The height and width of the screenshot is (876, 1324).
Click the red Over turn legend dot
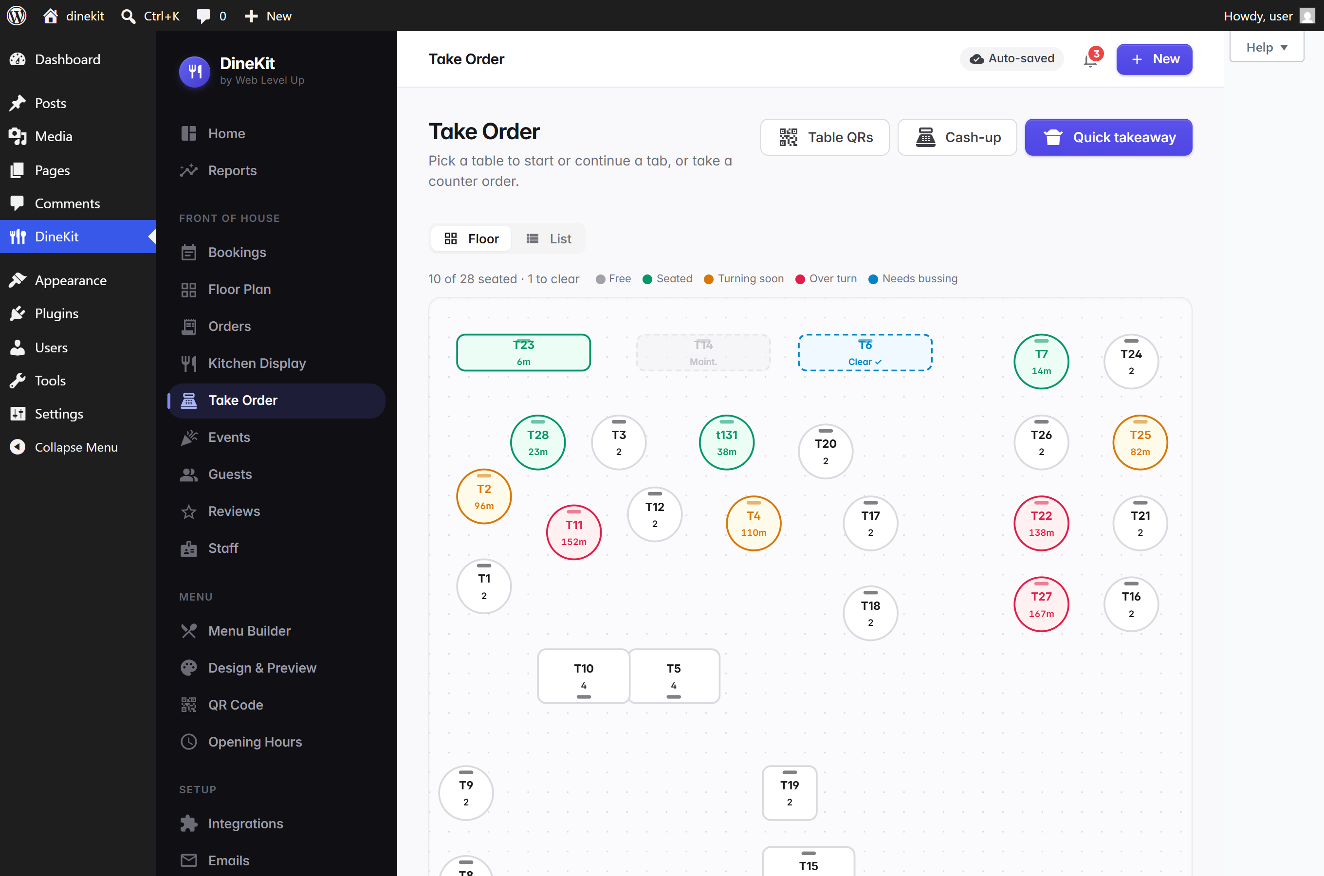800,279
